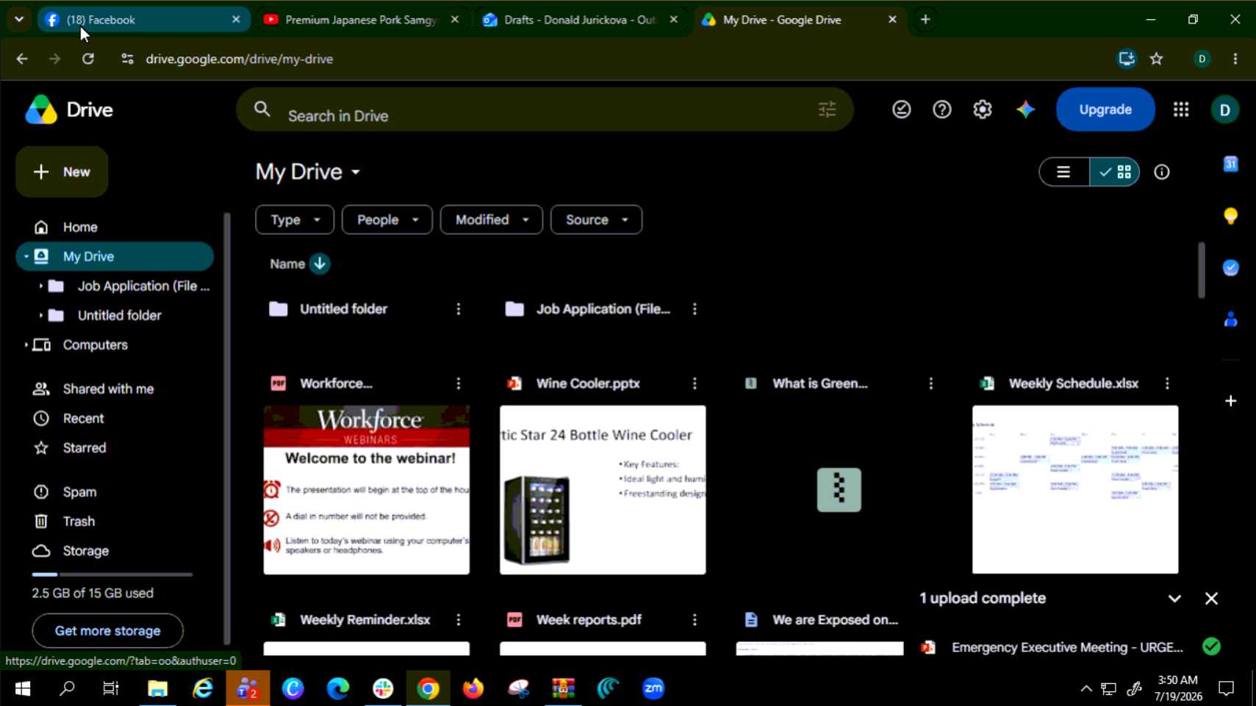This screenshot has width=1256, height=706.
Task: Switch to grid layout
Action: point(1115,172)
